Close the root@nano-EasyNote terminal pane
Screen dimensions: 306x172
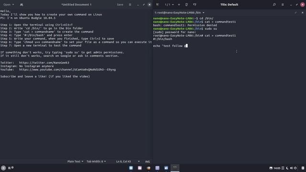tap(303, 13)
